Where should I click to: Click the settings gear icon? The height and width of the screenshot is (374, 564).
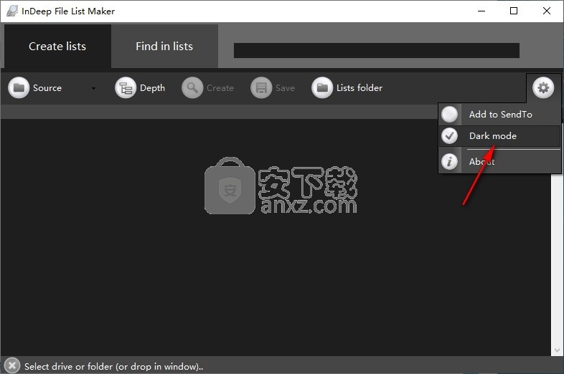point(543,87)
